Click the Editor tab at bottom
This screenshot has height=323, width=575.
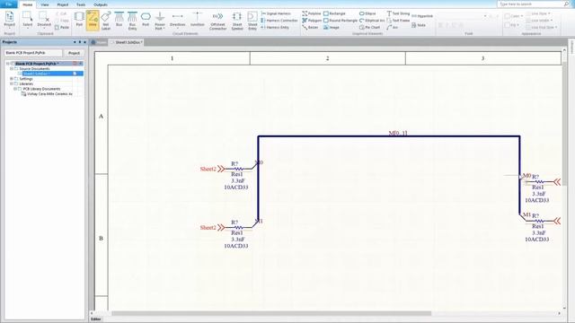tap(96, 319)
